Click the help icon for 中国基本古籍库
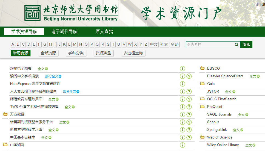Screen dimensions: 265x159 tap(189, 137)
